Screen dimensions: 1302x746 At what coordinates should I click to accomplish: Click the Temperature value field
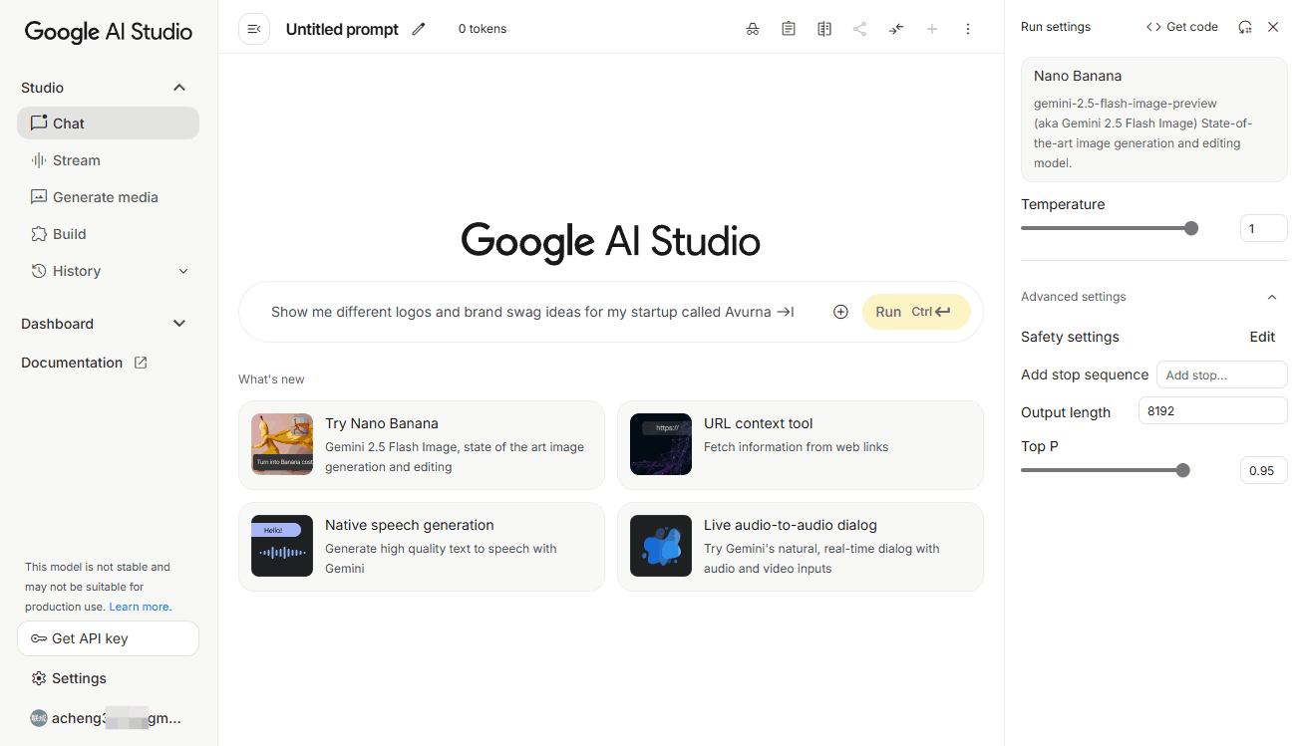[1263, 229]
